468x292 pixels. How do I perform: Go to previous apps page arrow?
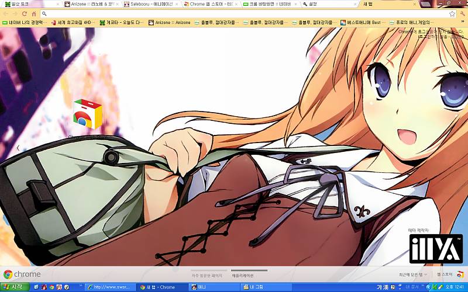18,148
